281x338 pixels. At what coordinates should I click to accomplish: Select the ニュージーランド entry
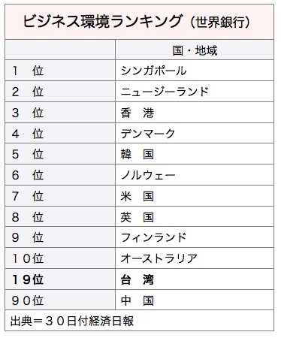(195, 92)
